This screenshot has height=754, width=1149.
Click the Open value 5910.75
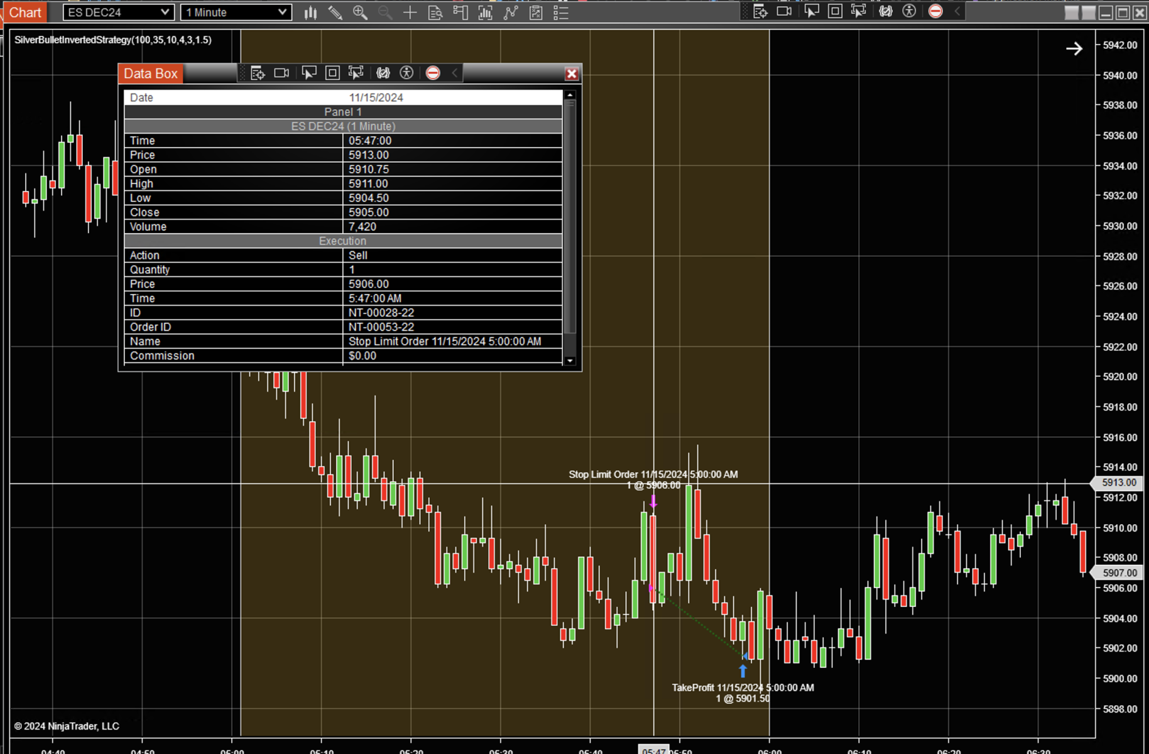369,170
